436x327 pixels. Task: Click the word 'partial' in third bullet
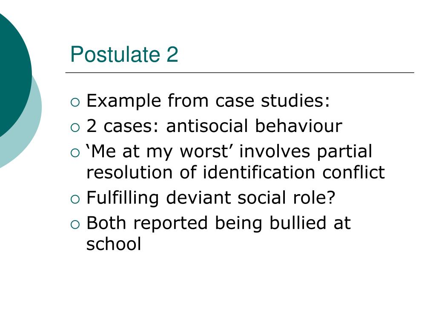[344, 152]
